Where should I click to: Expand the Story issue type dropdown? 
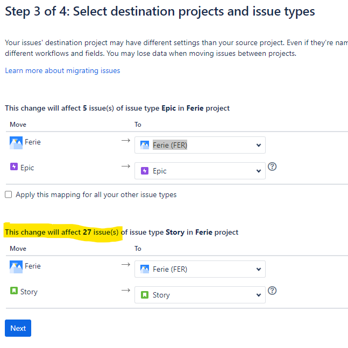pos(200,295)
